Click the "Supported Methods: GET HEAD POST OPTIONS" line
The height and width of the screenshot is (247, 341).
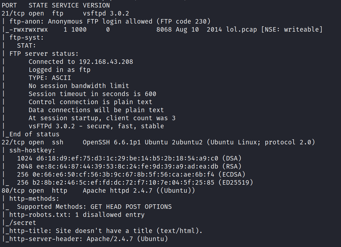(94, 207)
